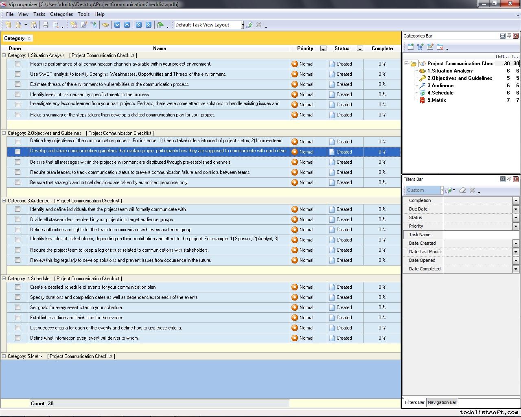The image size is (521, 417).
Task: Click the Task Name filter input field
Action: 480,235
